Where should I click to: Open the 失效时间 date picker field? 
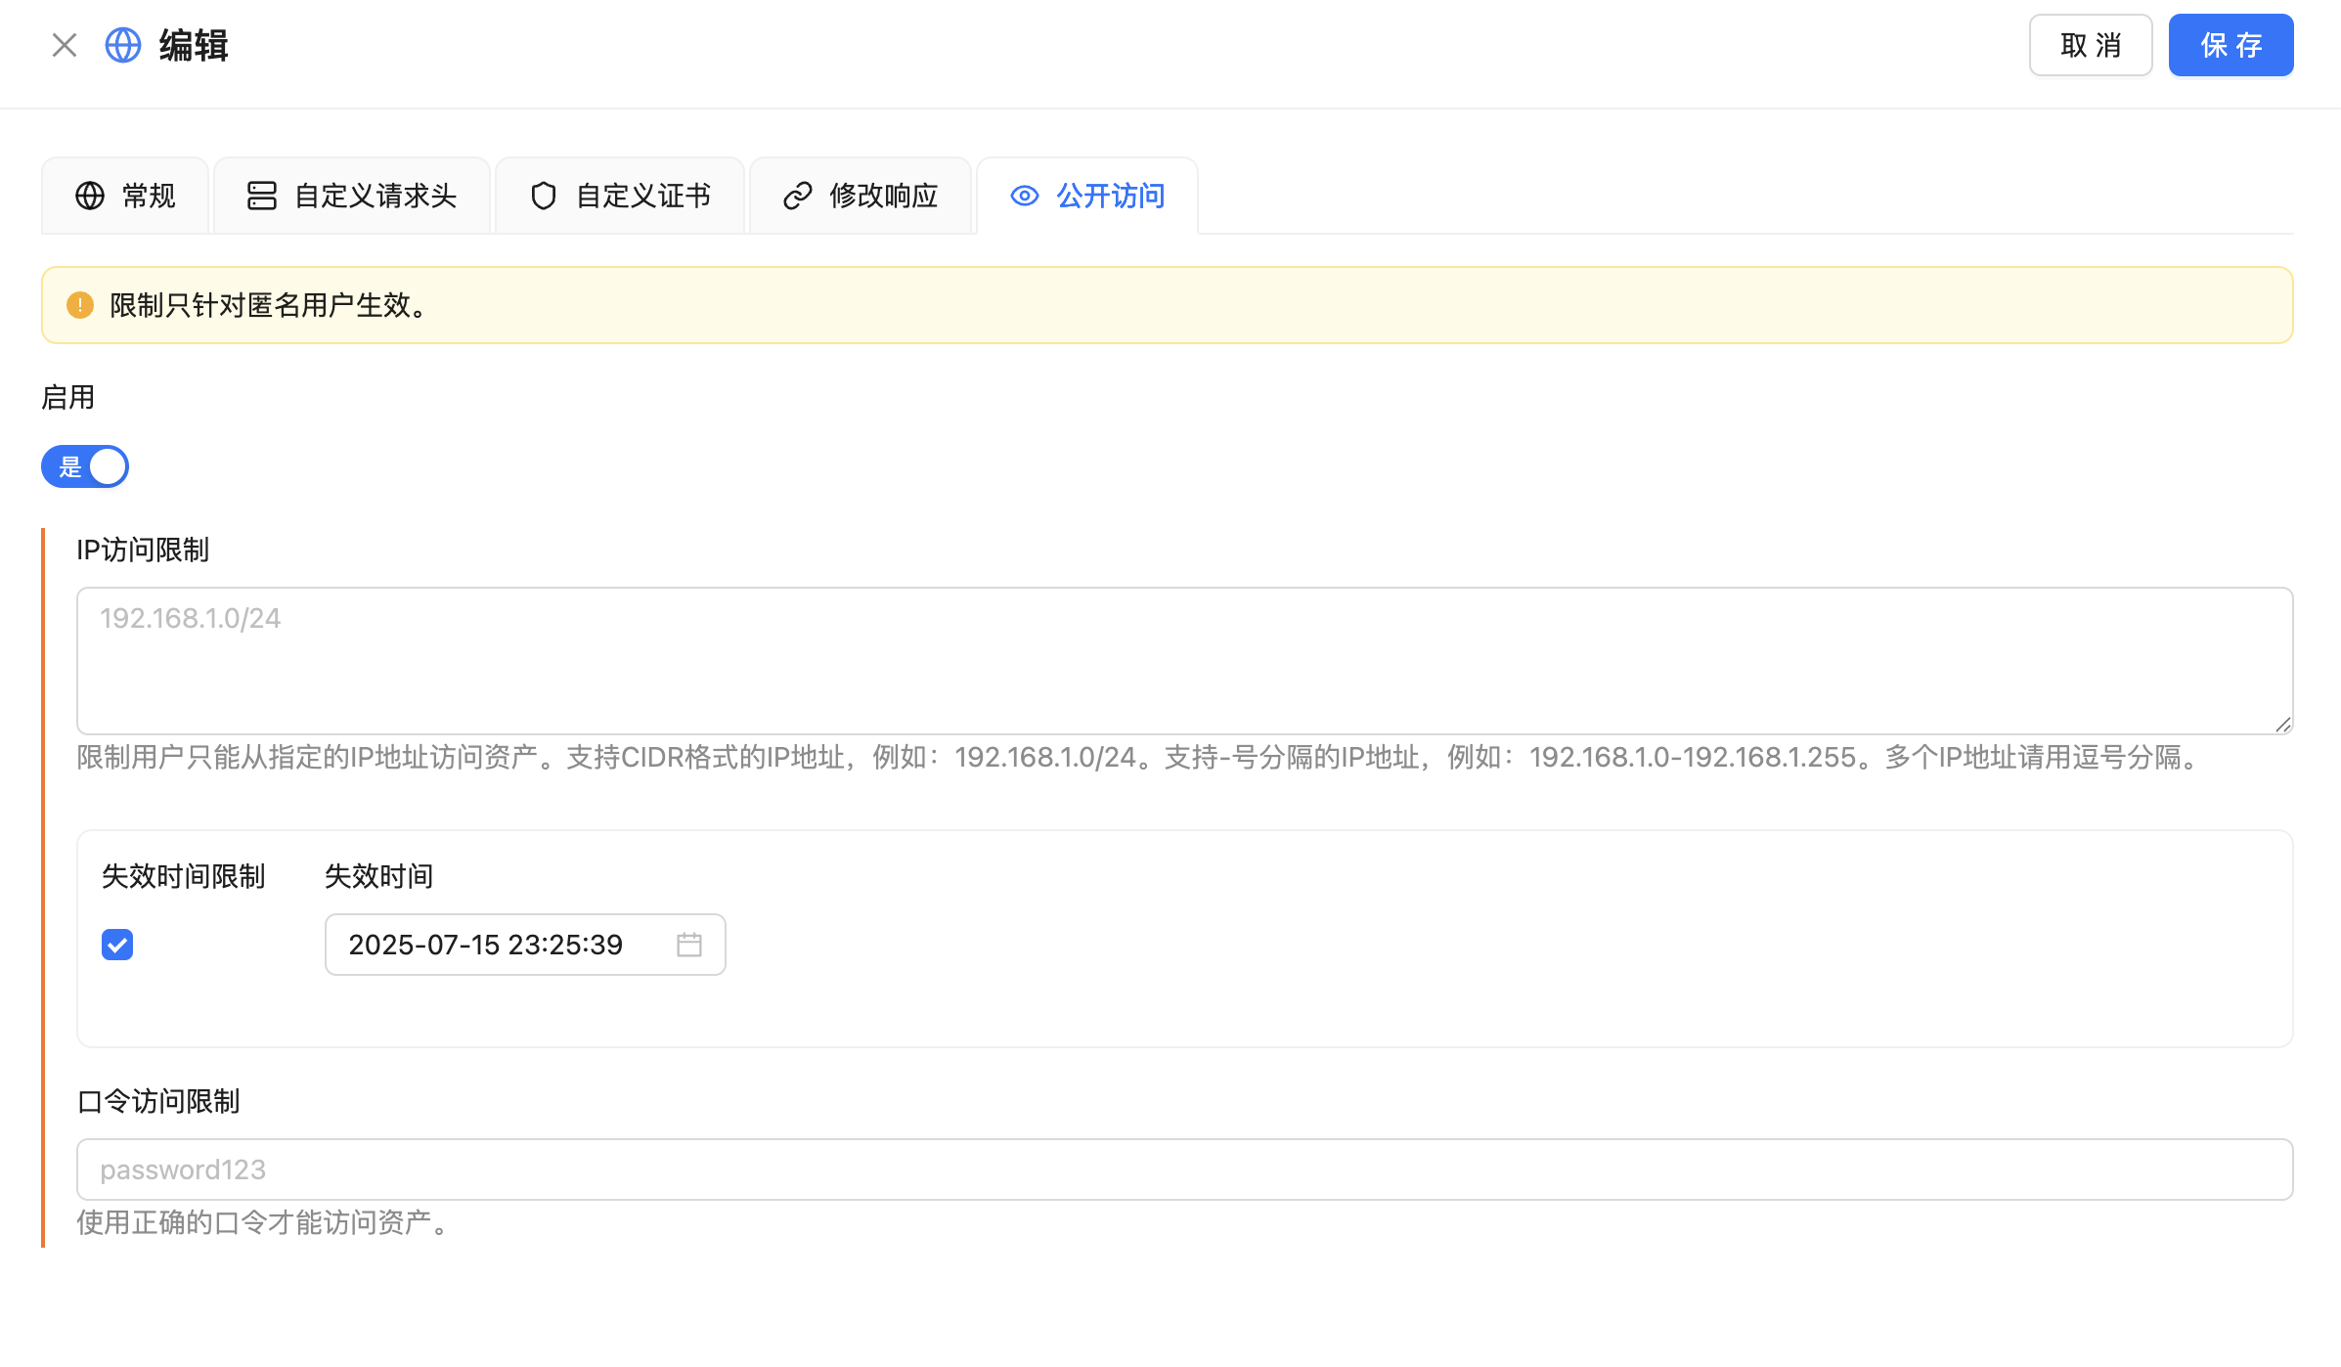(525, 945)
